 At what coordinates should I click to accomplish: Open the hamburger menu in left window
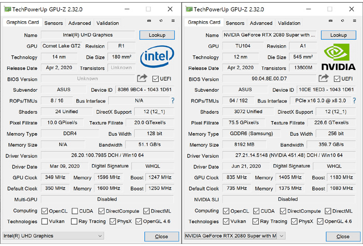(172, 21)
